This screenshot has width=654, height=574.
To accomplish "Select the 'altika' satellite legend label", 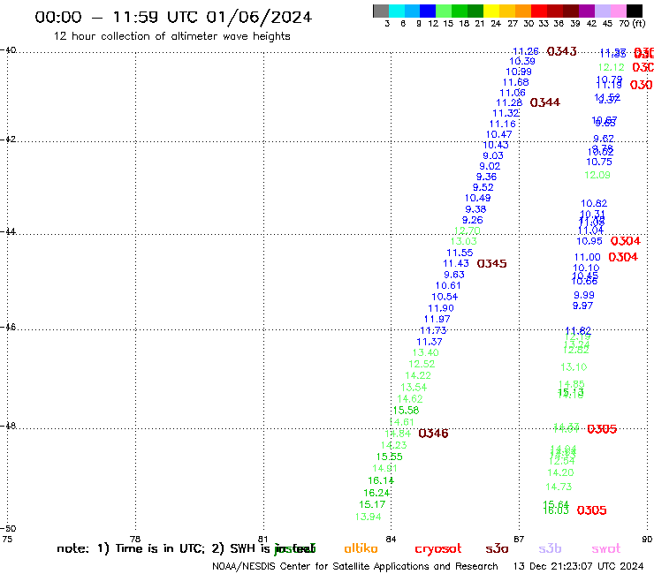I will (x=361, y=548).
